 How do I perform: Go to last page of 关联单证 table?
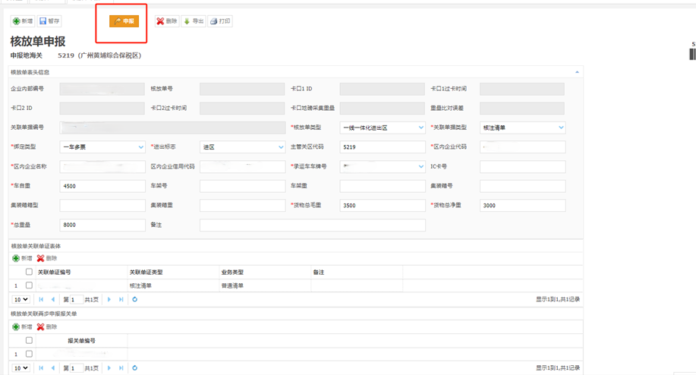(121, 300)
